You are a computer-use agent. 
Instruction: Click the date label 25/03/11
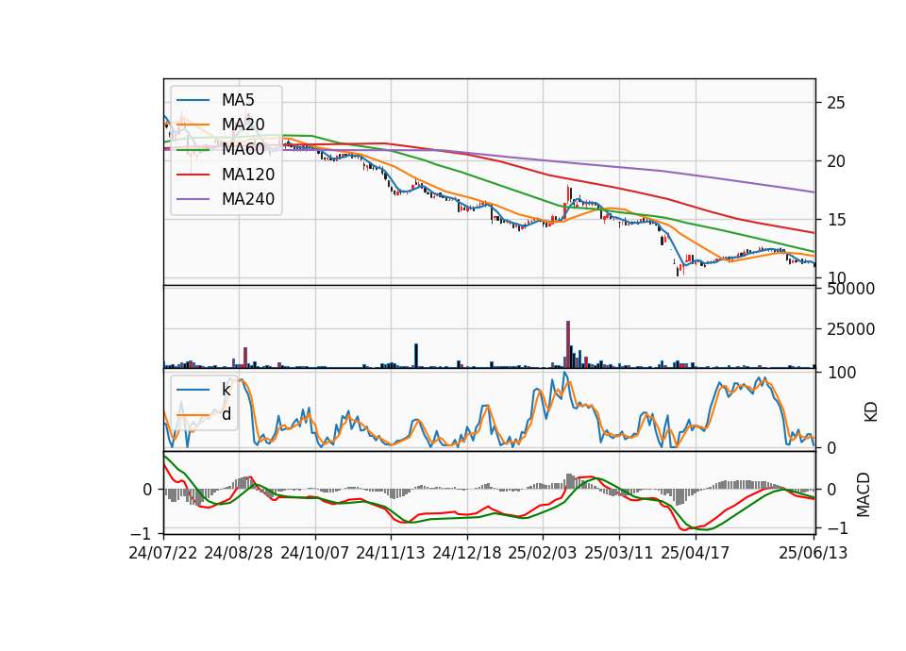pyautogui.click(x=619, y=554)
